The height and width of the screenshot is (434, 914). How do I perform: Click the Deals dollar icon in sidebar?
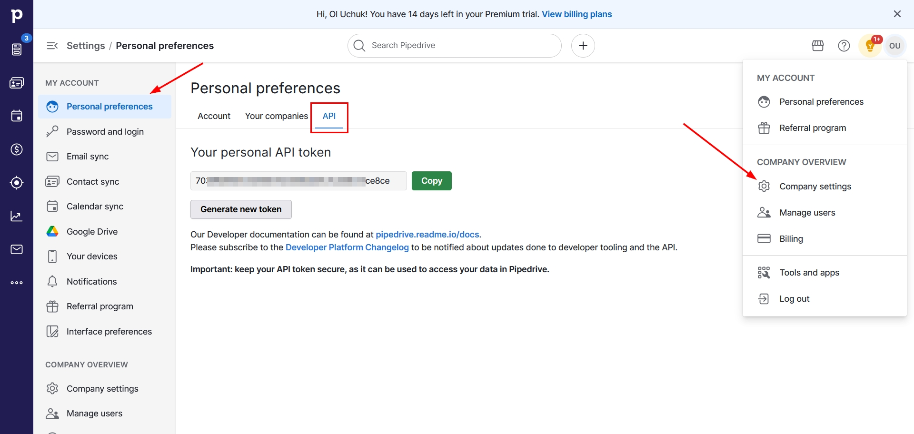(x=17, y=149)
